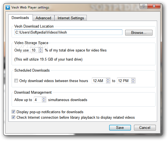168x141 pixels.
Task: Click the 12 AM start time field
Action: point(99,81)
